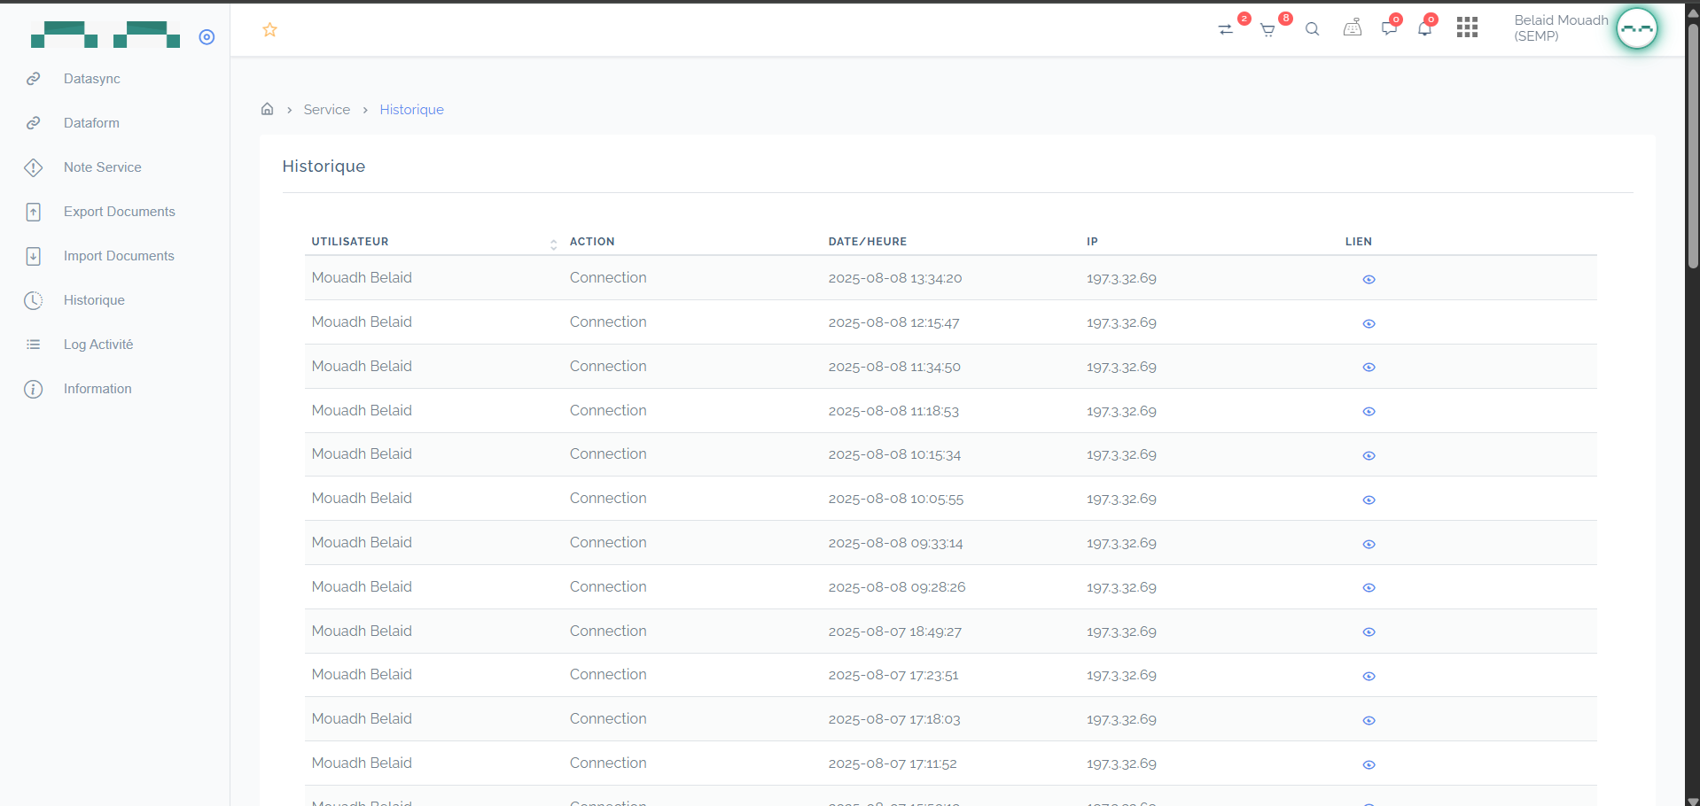
Task: Click the home breadcrumb icon
Action: click(267, 109)
